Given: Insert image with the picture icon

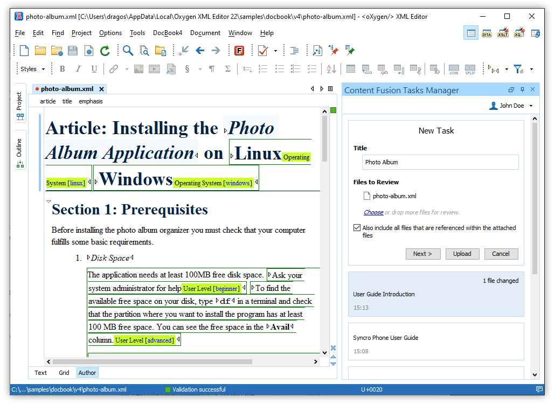Looking at the screenshot, I should (x=139, y=69).
